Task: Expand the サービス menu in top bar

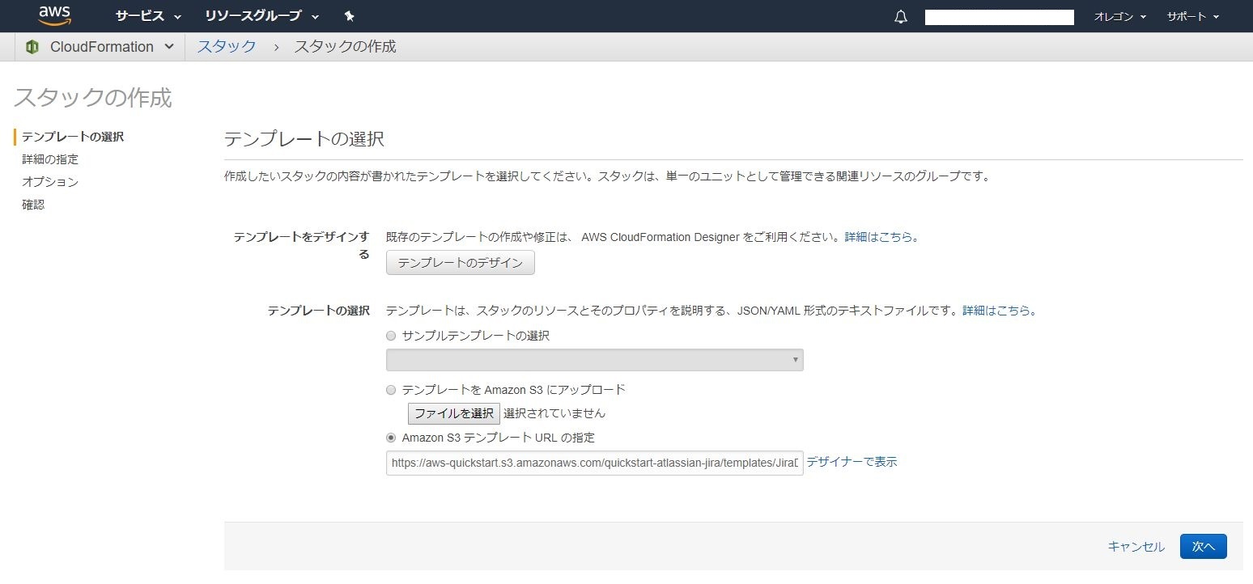Action: click(148, 16)
